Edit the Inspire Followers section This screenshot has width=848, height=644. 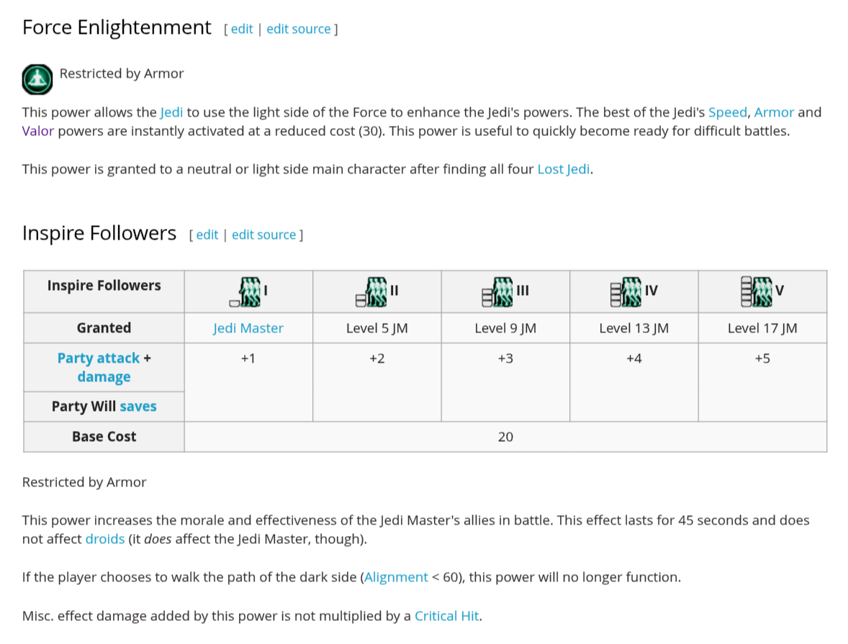pos(207,235)
